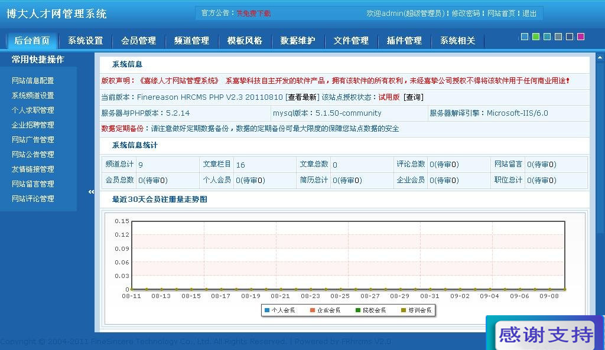605x350 pixels.
Task: Open the 系统相关 menu
Action: [458, 41]
